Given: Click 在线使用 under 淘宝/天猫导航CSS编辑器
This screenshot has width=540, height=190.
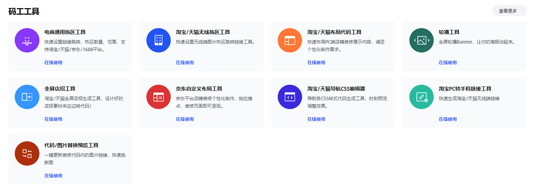Looking at the screenshot, I should tap(316, 119).
